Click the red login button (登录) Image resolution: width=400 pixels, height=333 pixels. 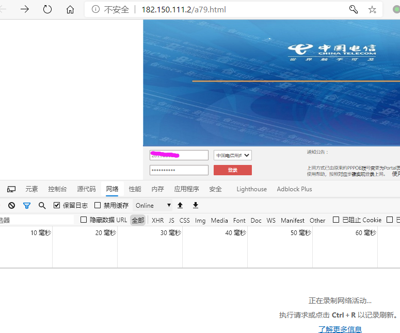click(x=233, y=170)
